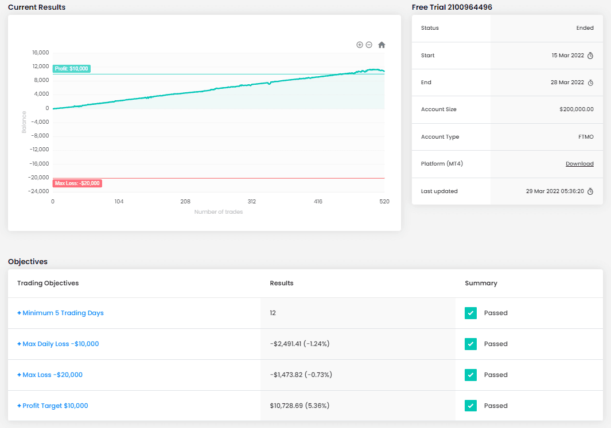Expand Minimum 5 Trading Days objective

[x=60, y=313]
